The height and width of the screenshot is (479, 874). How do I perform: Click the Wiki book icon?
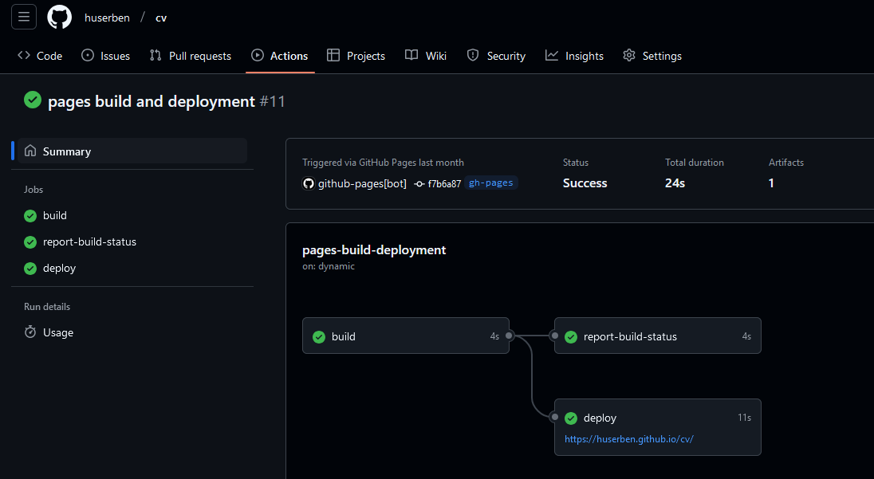411,55
